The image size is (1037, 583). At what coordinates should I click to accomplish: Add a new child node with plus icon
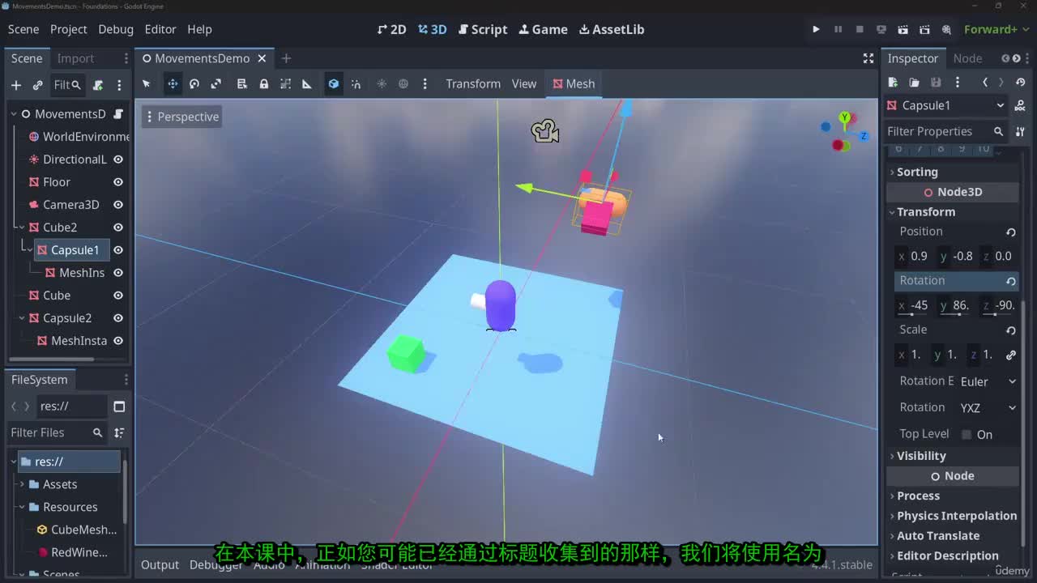tap(16, 85)
